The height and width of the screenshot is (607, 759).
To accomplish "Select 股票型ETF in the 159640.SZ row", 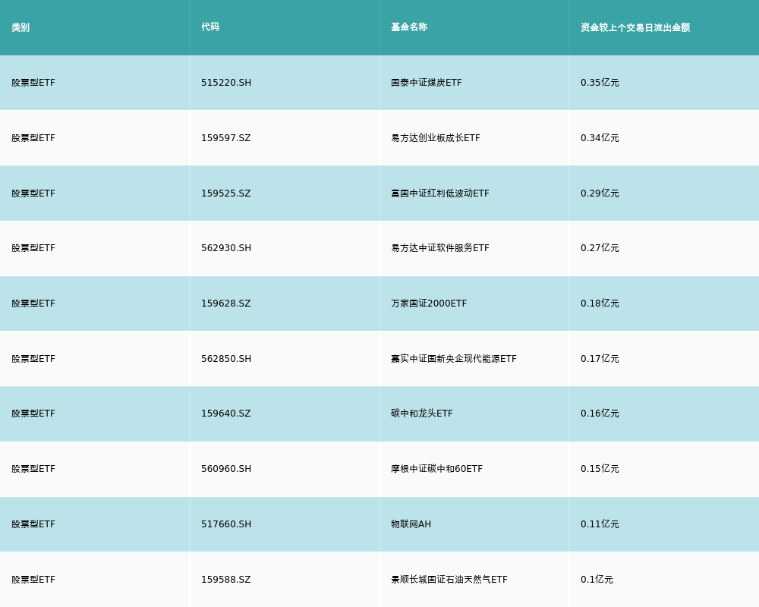I will 33,414.
